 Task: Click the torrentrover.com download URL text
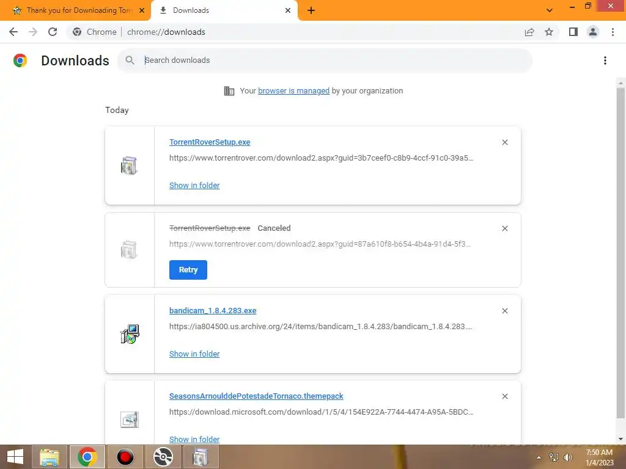click(x=321, y=158)
